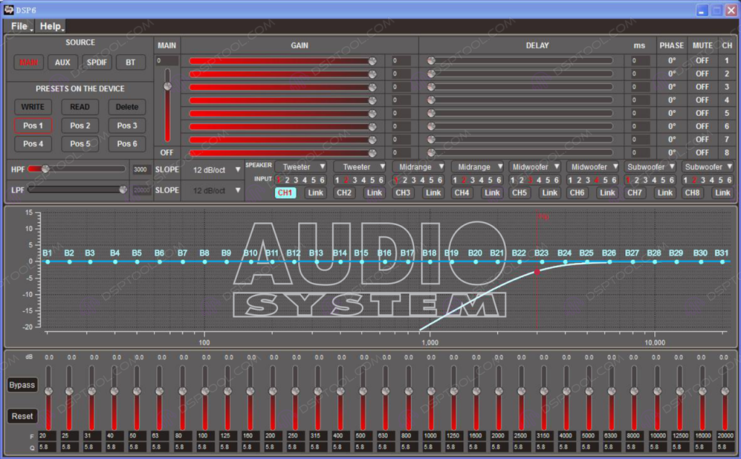Click the 20000 Hz EQ band slider knob
Screen dimensions: 741x459
725,392
